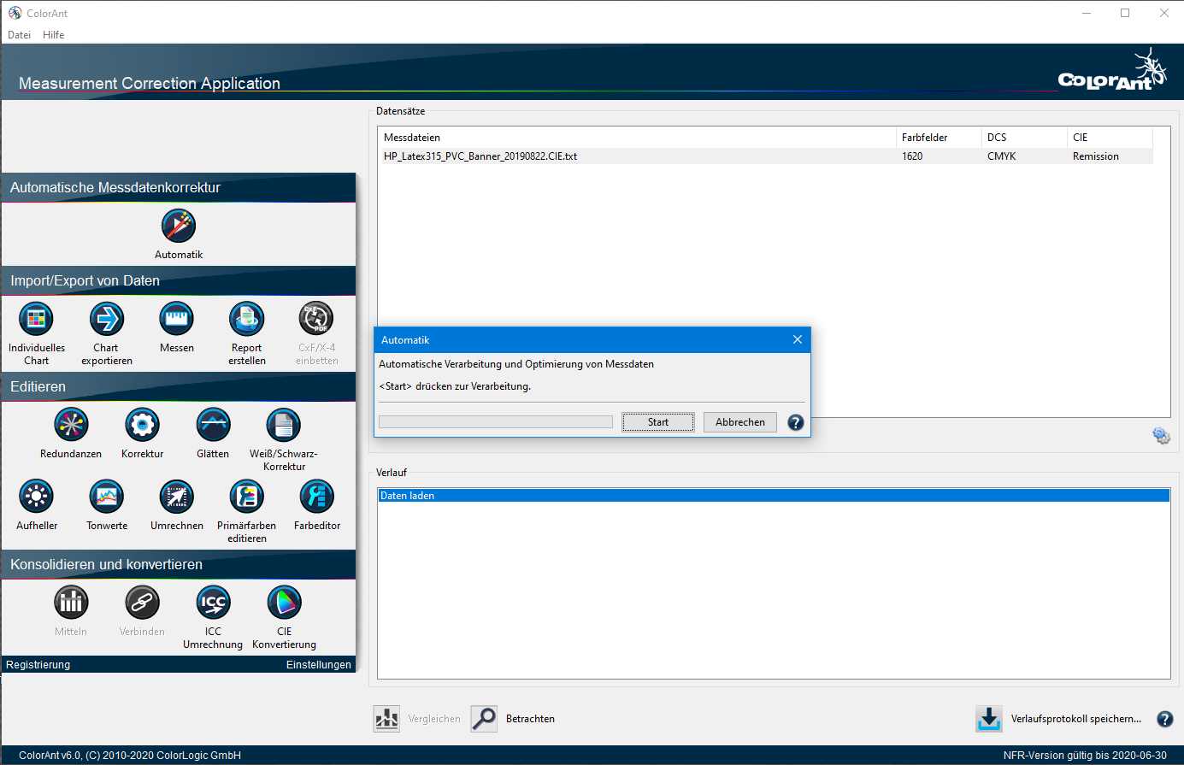Open the Tonwerte tool

pyautogui.click(x=107, y=497)
